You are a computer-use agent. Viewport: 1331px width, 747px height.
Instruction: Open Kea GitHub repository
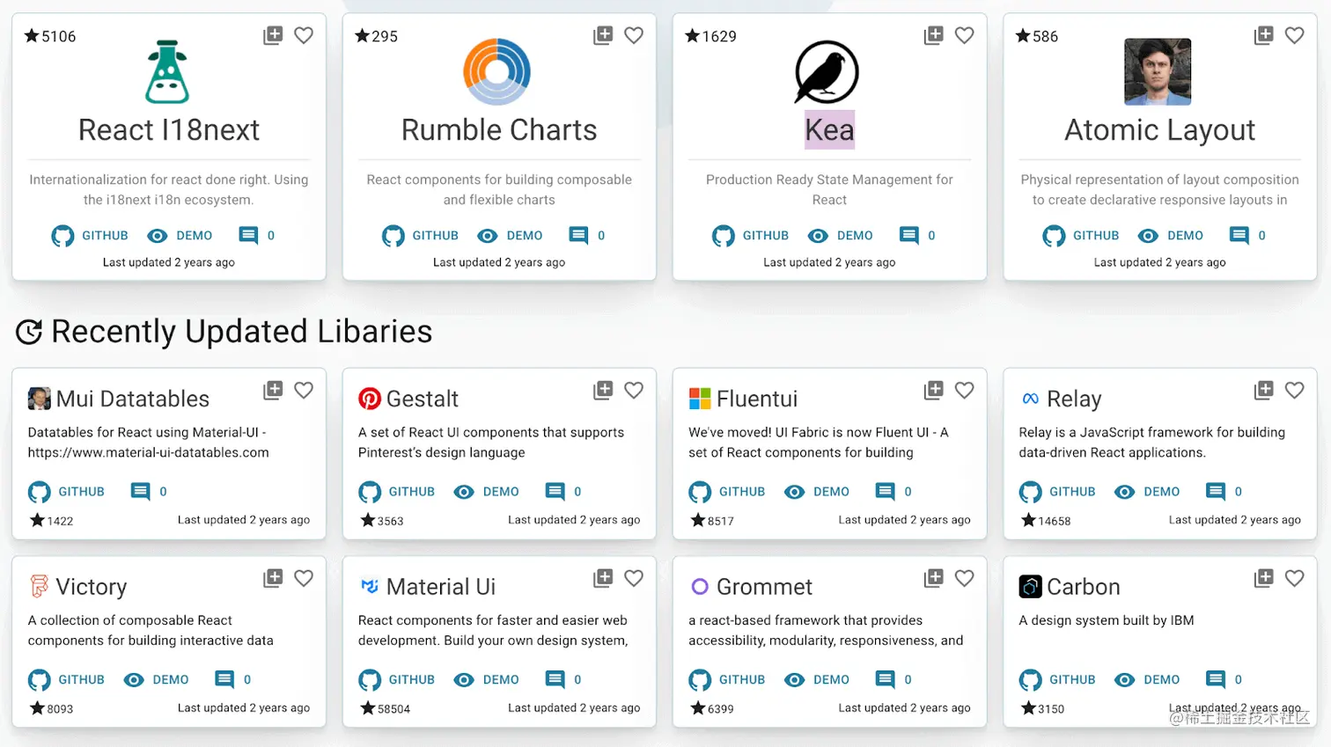pyautogui.click(x=750, y=236)
